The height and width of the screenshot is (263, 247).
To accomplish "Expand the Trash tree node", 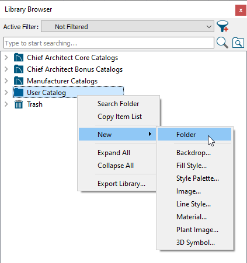I will [6, 104].
